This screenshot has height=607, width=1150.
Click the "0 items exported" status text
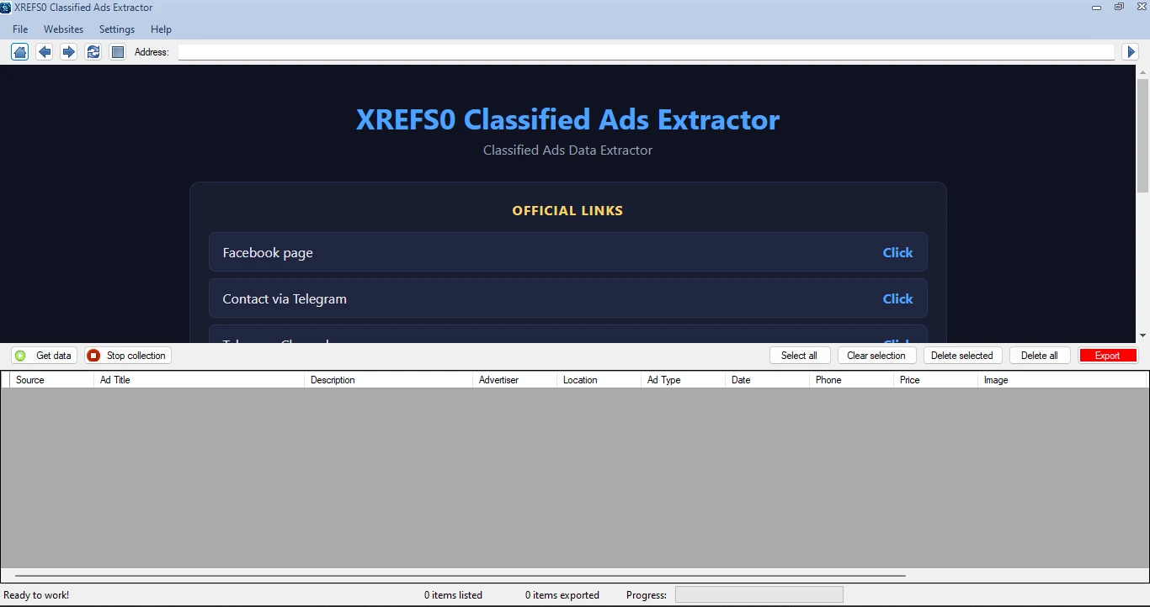pyautogui.click(x=562, y=595)
